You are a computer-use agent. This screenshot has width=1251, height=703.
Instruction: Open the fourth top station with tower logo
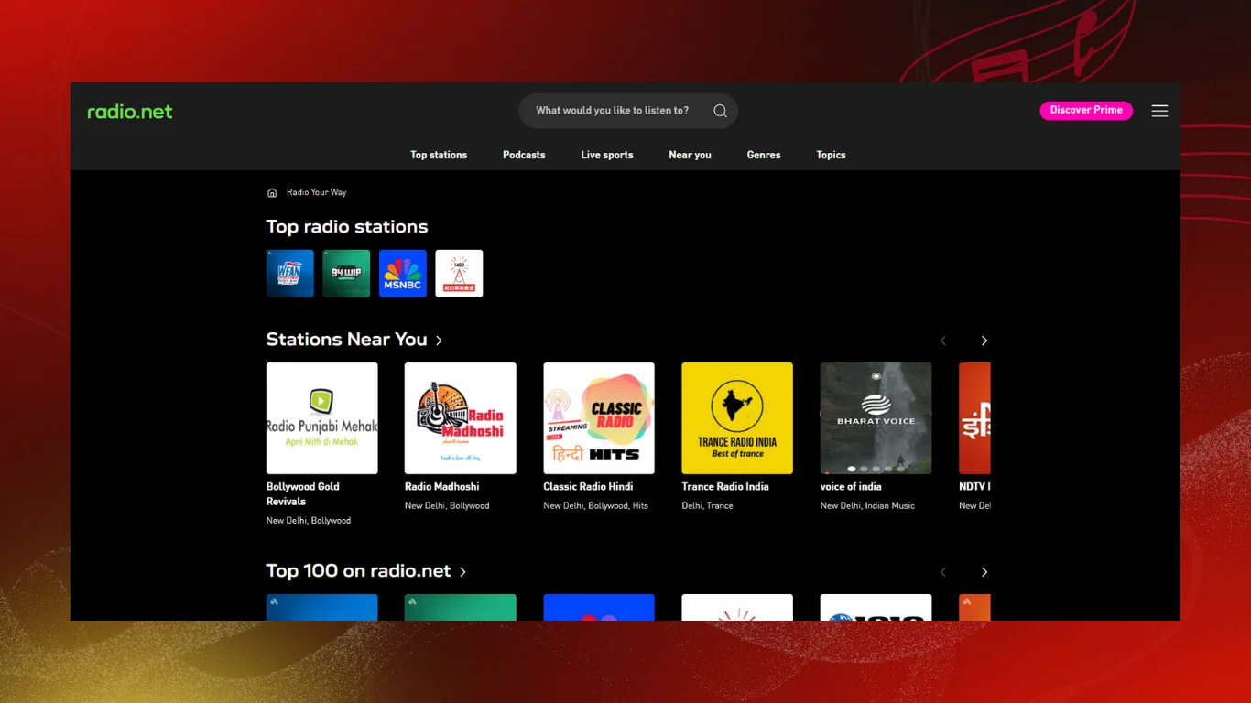coord(459,274)
